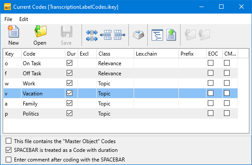252x165 pixels.
Task: Click the CM... column header
Action: pyautogui.click(x=230, y=53)
